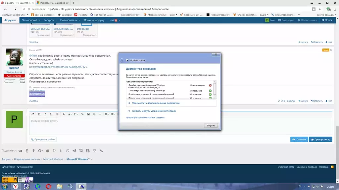This screenshot has height=190, width=339.
Task: Click into the reply text field
Action: click(180, 126)
